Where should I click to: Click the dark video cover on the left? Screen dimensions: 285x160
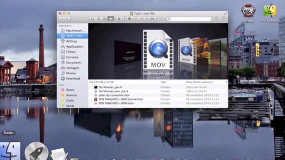(128, 53)
